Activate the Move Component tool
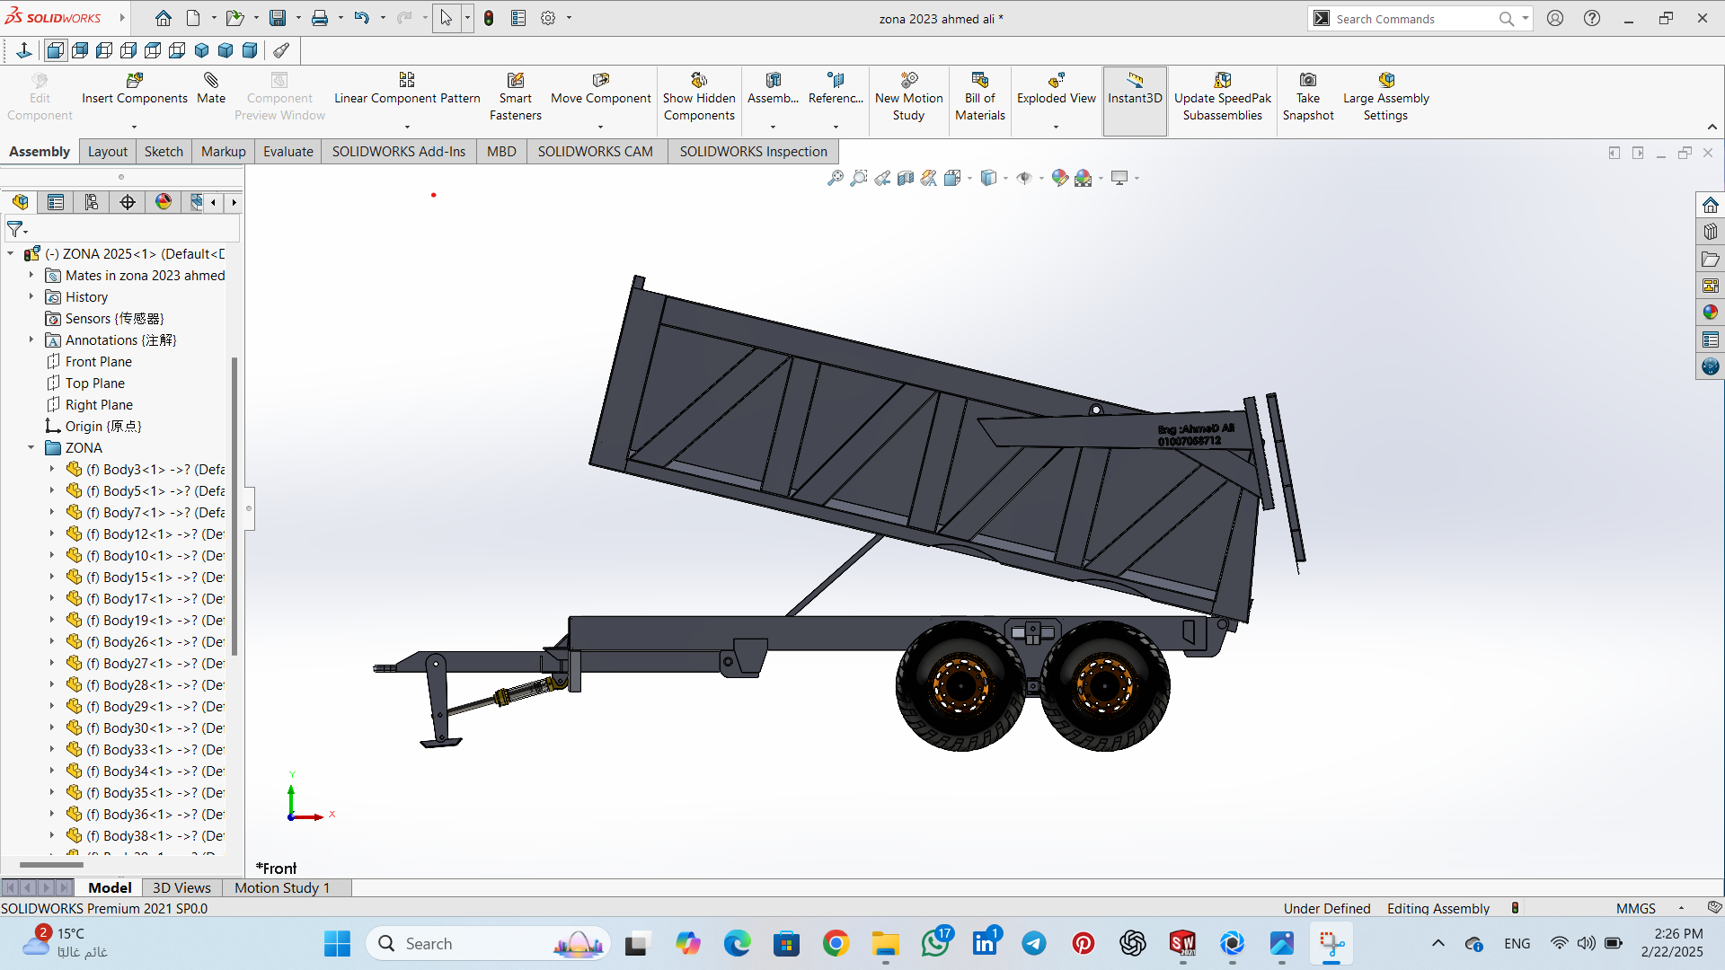Image resolution: width=1725 pixels, height=970 pixels. click(600, 89)
